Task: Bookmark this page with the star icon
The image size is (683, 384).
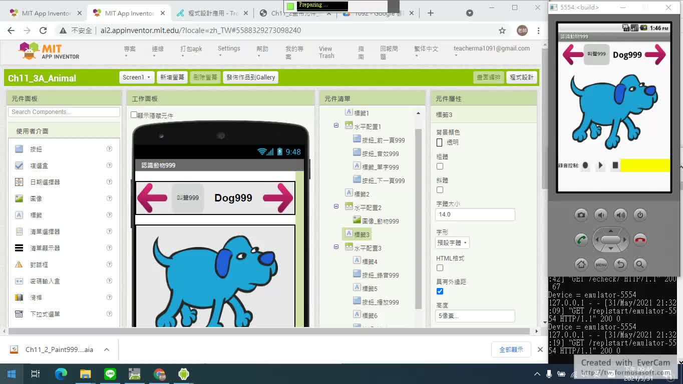Action: [502, 30]
